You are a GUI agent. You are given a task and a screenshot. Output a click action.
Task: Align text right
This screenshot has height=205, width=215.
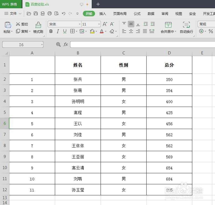(x=138, y=31)
